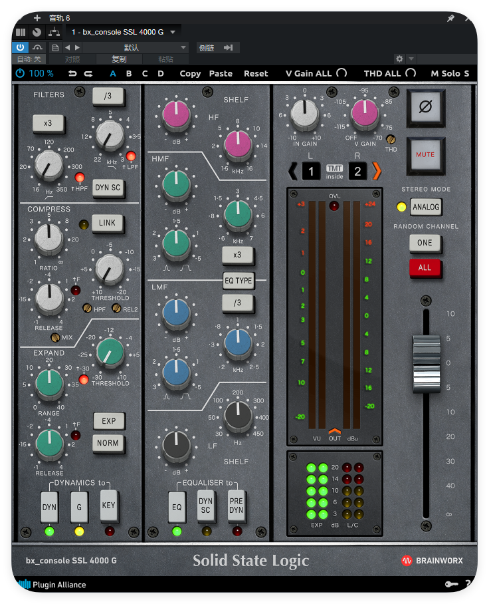Click the 自动: 关 automation button

coord(29,59)
